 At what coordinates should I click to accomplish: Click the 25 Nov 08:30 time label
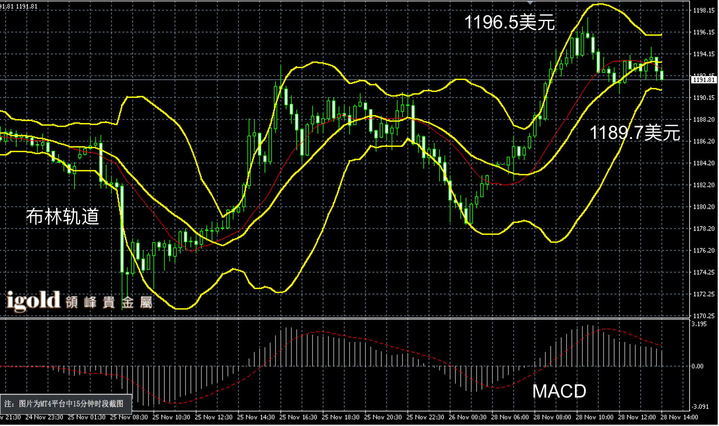click(129, 417)
